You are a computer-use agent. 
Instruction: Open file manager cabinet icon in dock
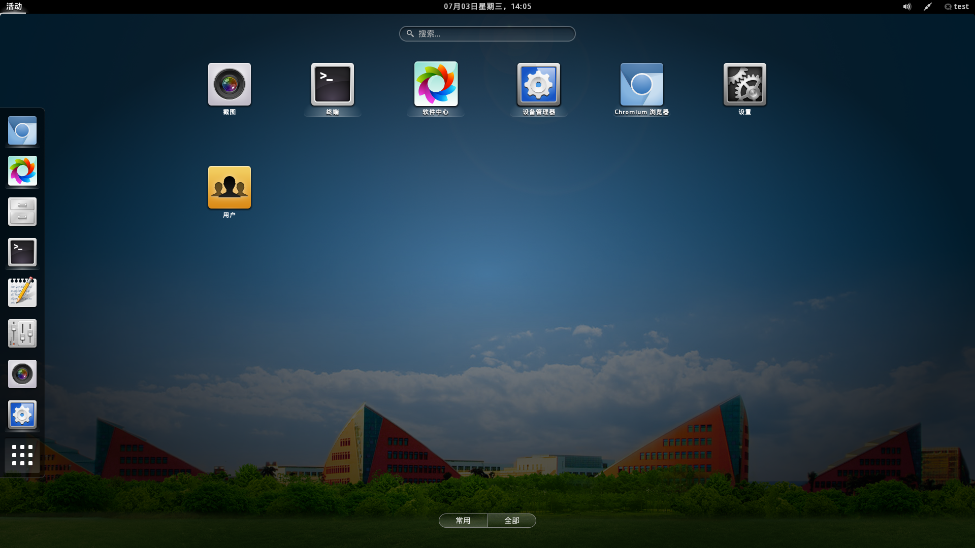(x=22, y=212)
